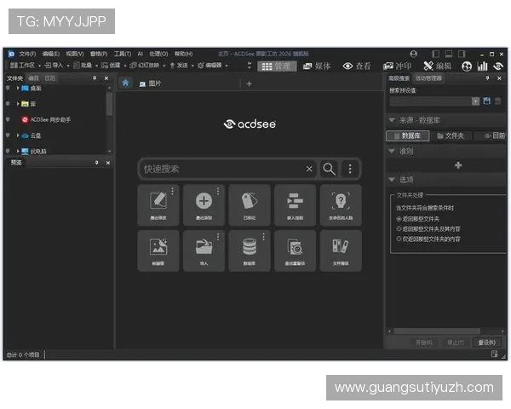Click the 重设(R) reset button
This screenshot has width=511, height=409.
486,343
